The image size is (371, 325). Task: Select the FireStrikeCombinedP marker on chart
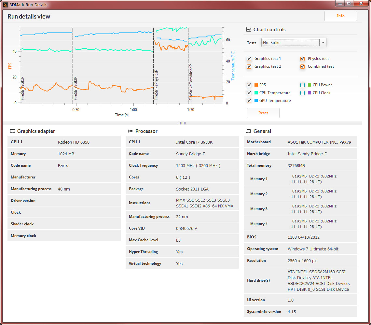pyautogui.click(x=188, y=65)
